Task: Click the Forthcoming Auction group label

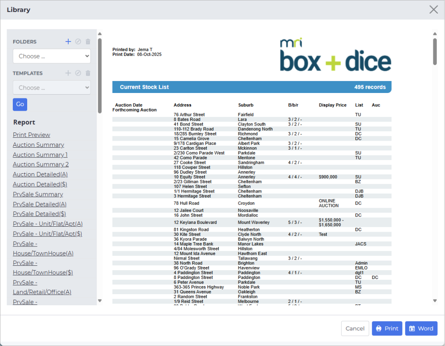Action: click(134, 110)
